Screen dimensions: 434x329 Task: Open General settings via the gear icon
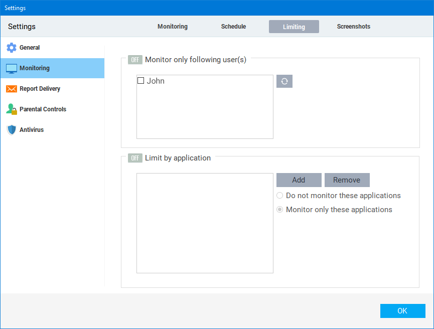[x=11, y=47]
